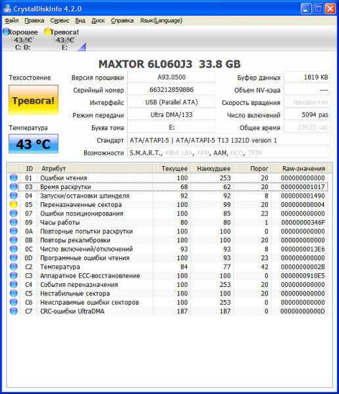339x394 pixels.
Task: Click the Текущее column header
Action: pyautogui.click(x=171, y=168)
